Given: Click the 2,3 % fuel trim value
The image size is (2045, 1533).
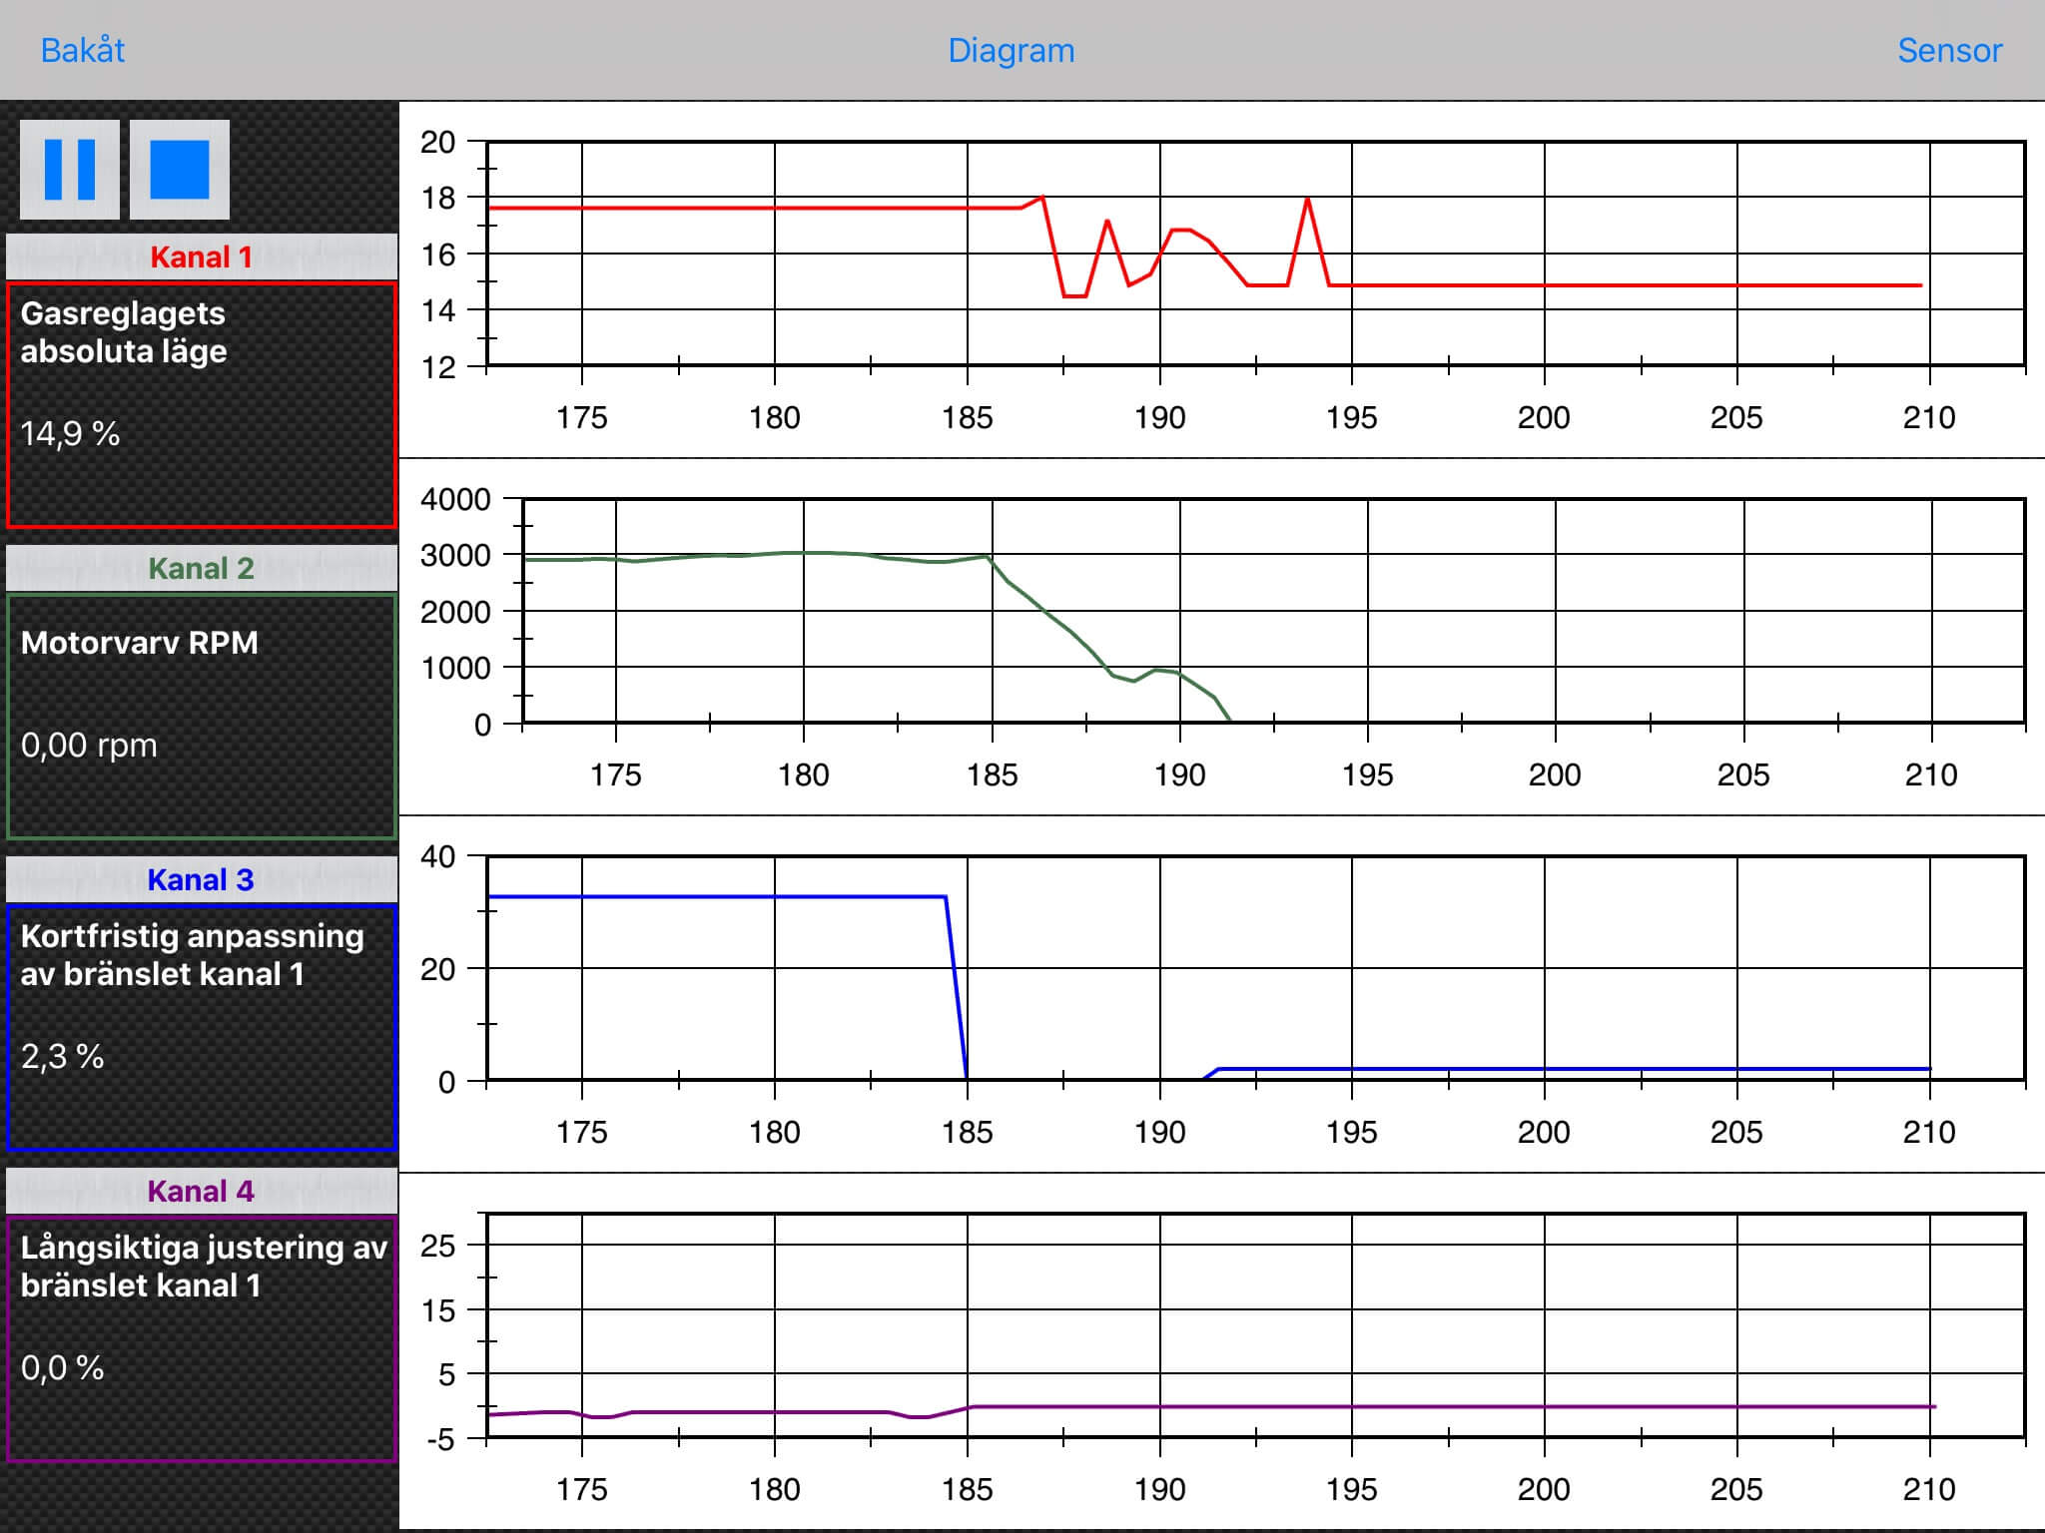Looking at the screenshot, I should 62,1057.
